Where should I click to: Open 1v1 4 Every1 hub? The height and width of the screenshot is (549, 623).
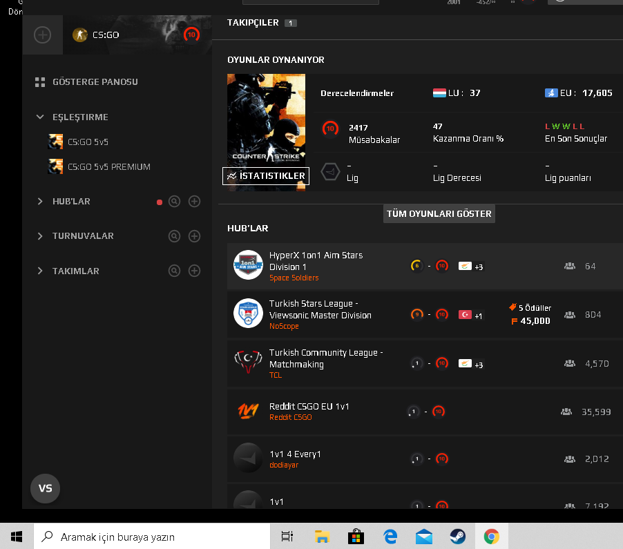[295, 454]
